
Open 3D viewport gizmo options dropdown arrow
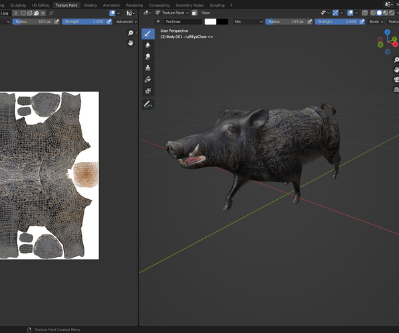point(342,13)
